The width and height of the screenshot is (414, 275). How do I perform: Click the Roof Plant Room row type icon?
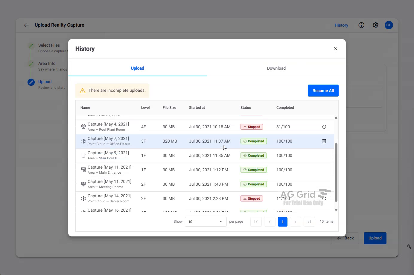[x=83, y=127]
